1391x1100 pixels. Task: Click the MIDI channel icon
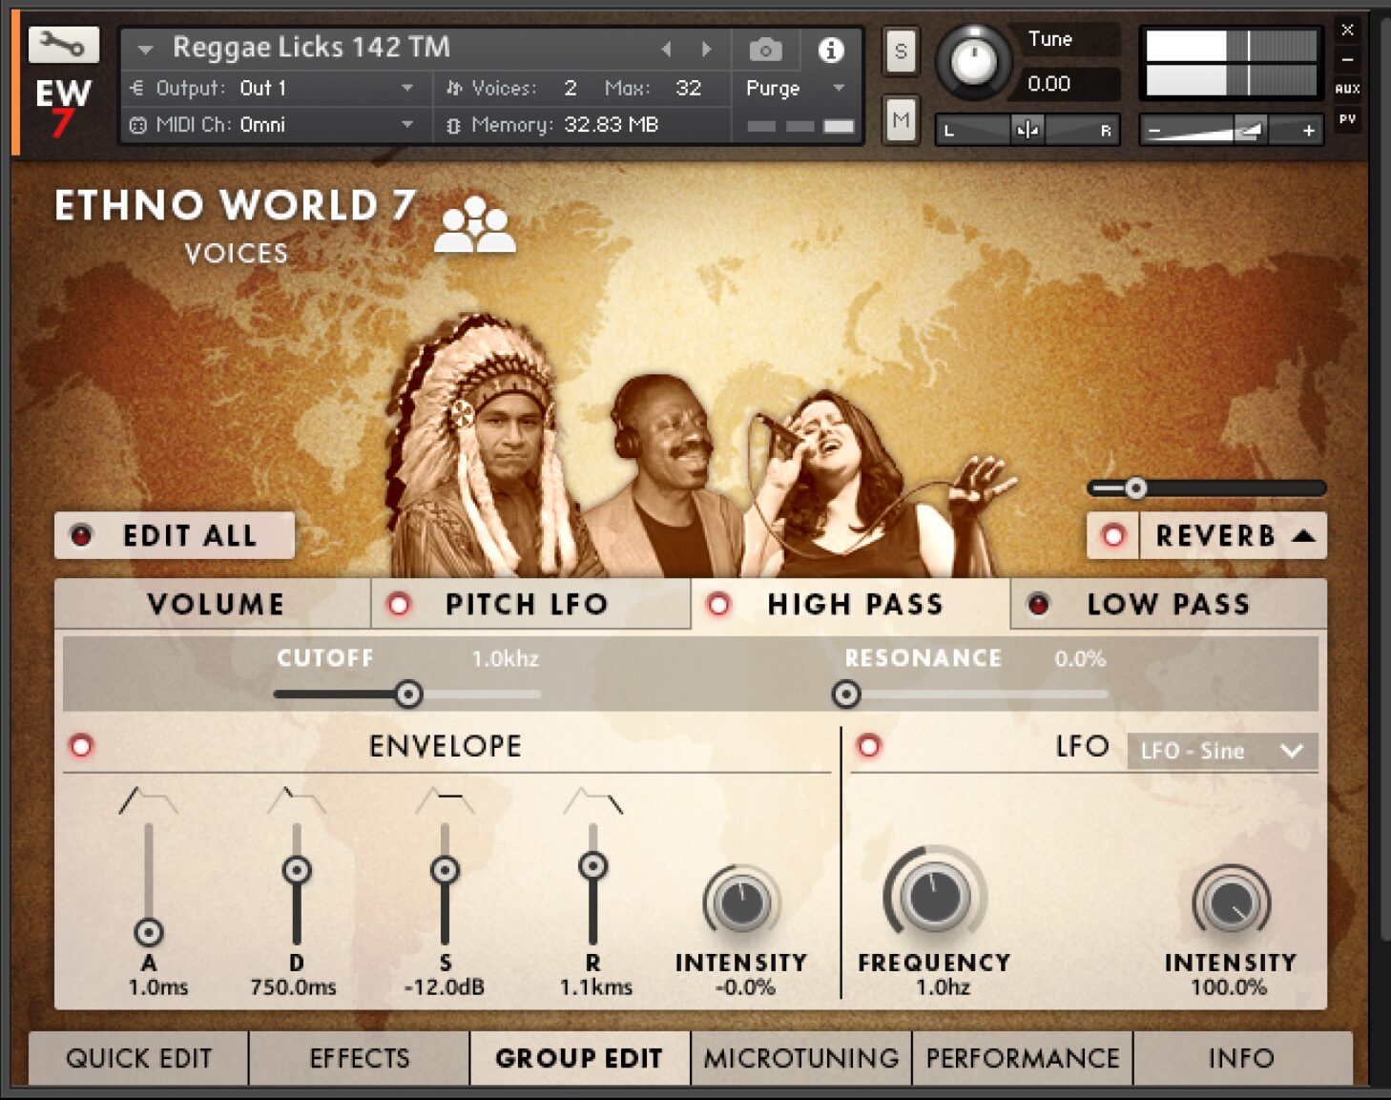pos(137,125)
